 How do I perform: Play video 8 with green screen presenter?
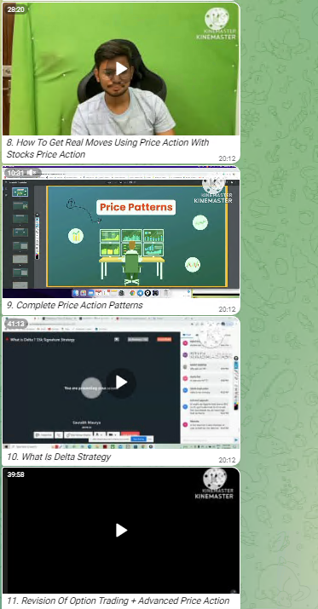[121, 69]
